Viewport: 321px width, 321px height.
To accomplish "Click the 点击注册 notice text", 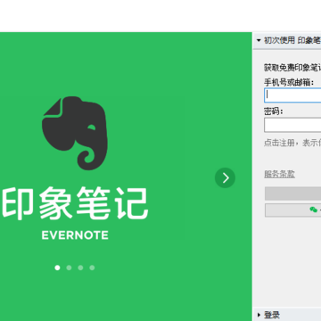I will pos(292,143).
